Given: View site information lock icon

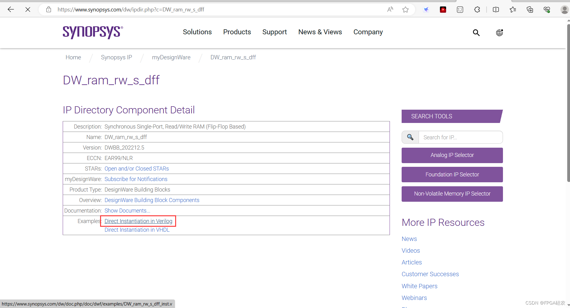Looking at the screenshot, I should point(49,10).
